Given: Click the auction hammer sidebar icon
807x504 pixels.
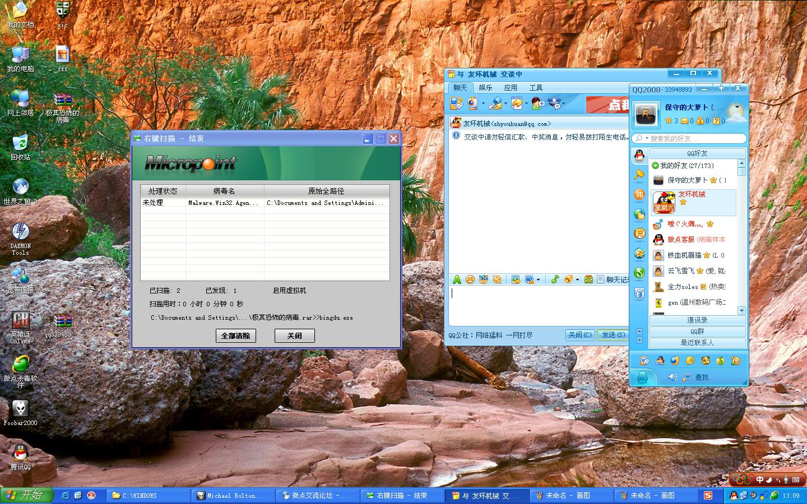Looking at the screenshot, I should (x=639, y=175).
